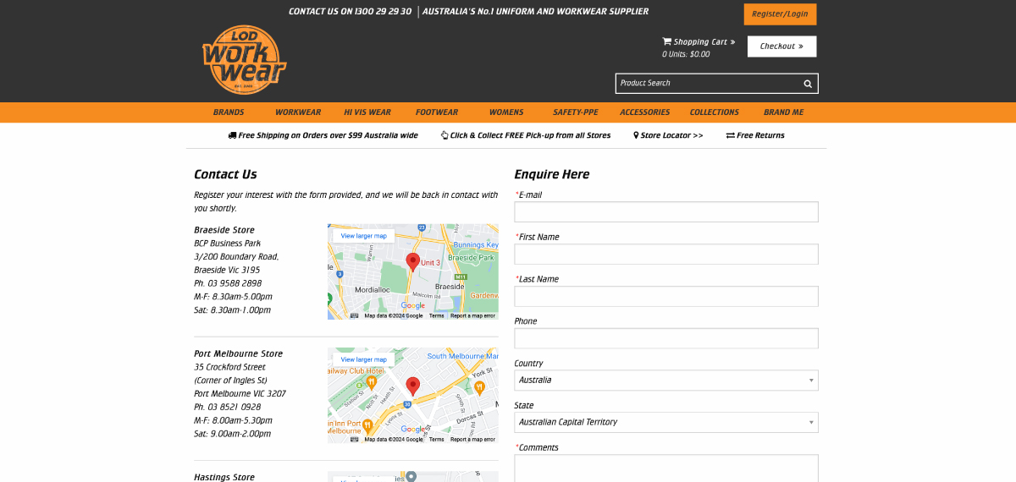Click the LOD Workwear logo
The width and height of the screenshot is (1016, 482).
pyautogui.click(x=244, y=59)
